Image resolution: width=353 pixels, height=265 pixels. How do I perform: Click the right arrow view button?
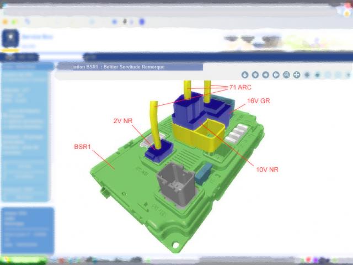(x=276, y=75)
